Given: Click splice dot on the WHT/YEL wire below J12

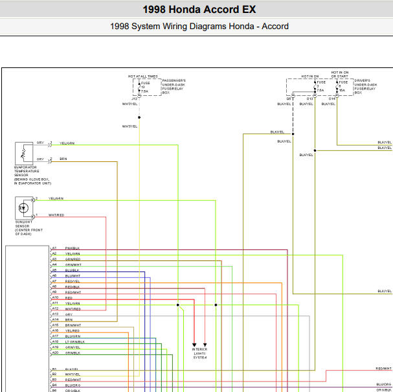Looking at the screenshot, I should point(139,117).
